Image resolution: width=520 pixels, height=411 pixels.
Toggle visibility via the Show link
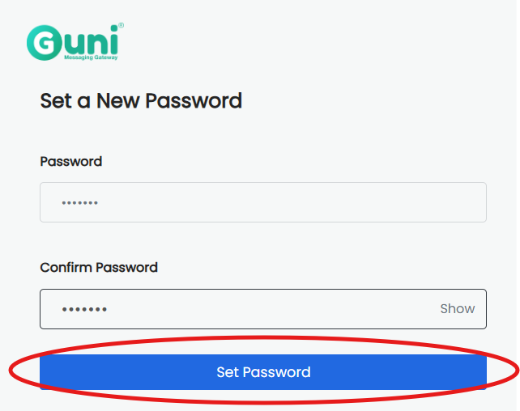tap(458, 309)
